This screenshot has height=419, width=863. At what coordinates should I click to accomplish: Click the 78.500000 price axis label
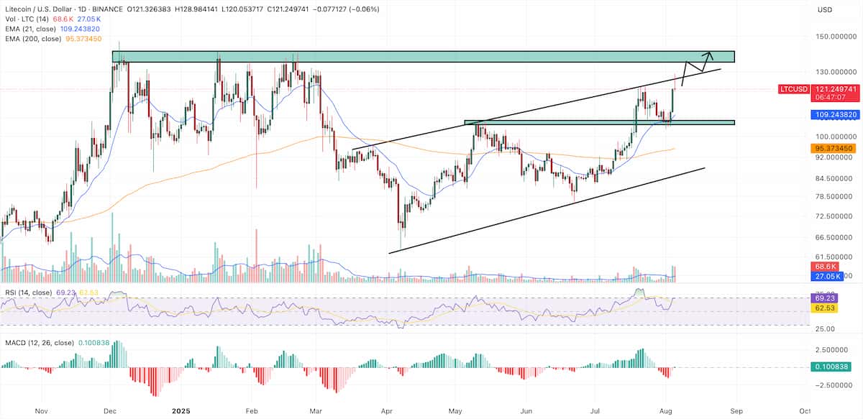(835, 196)
